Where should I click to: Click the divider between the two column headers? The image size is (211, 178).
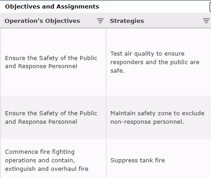pyautogui.click(x=106, y=21)
